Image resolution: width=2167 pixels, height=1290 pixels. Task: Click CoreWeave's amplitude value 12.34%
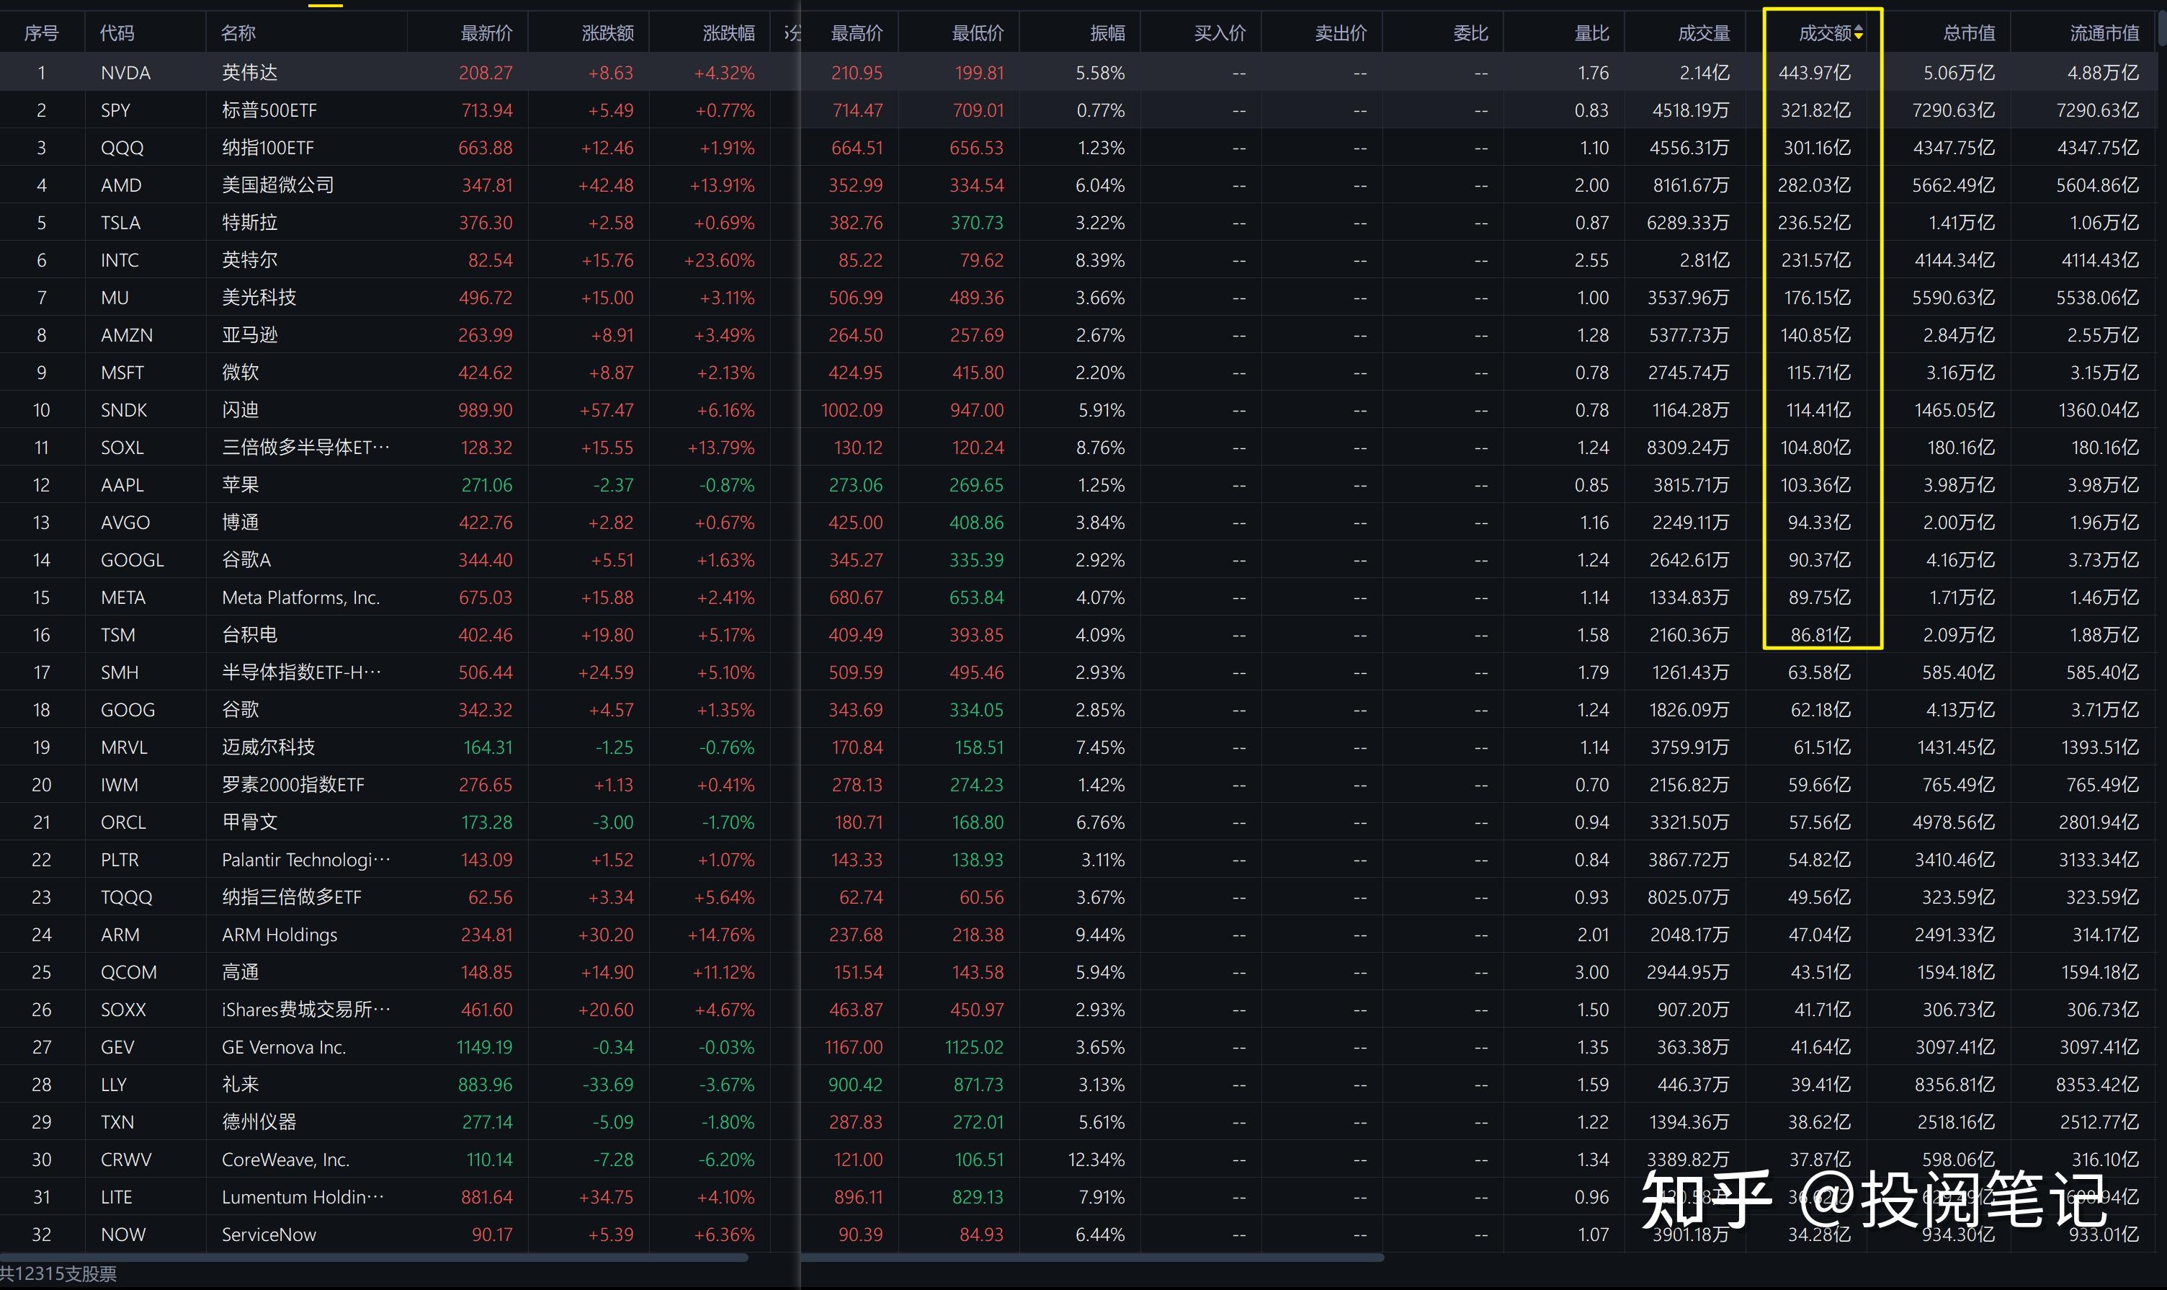point(1096,1159)
